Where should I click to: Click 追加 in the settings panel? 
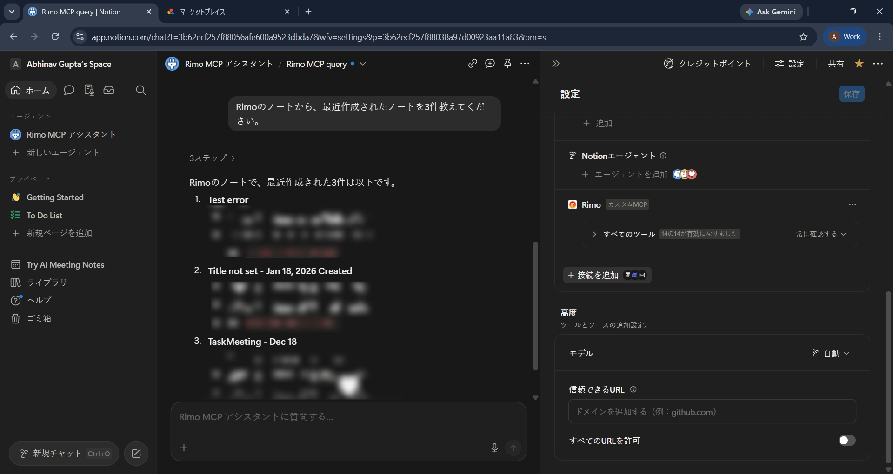pos(598,124)
